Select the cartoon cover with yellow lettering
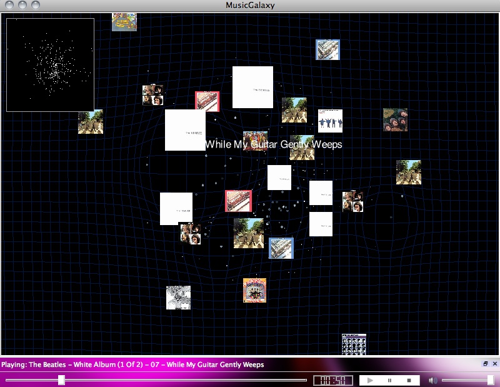The width and height of the screenshot is (500, 387). pos(124,22)
